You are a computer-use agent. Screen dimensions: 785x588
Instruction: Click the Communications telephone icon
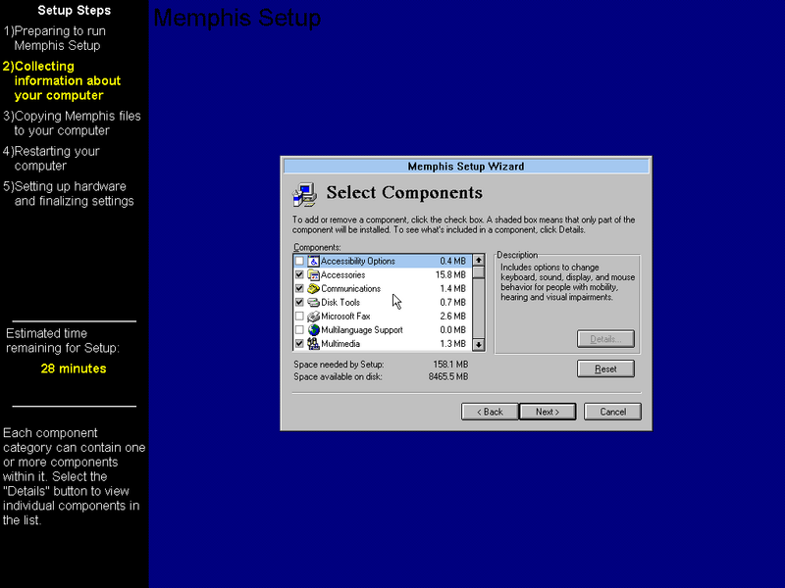(x=313, y=288)
